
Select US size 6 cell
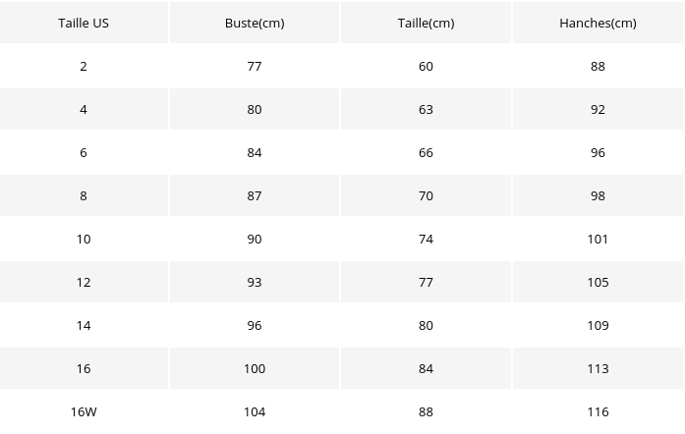click(x=84, y=153)
